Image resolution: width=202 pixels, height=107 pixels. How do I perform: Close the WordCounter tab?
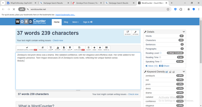click(x=166, y=3)
